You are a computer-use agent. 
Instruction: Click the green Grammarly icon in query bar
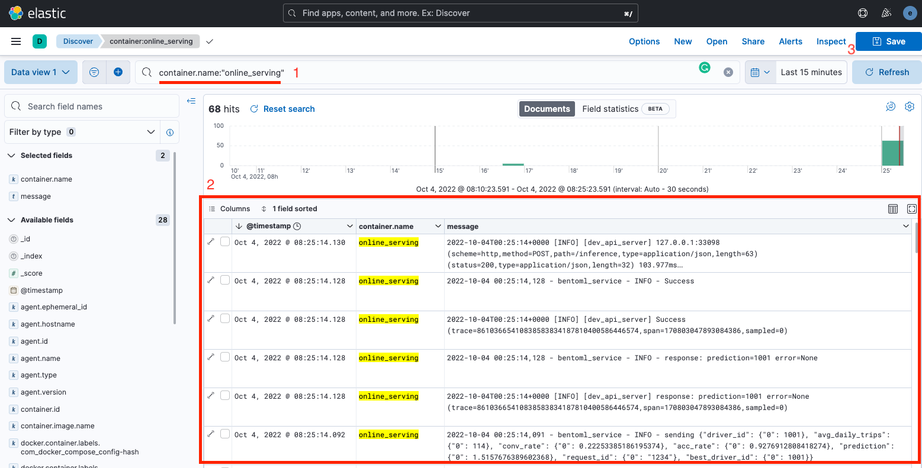704,67
